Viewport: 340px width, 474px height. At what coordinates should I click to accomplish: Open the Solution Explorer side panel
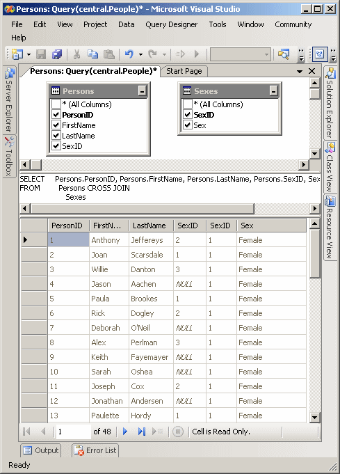[x=330, y=103]
